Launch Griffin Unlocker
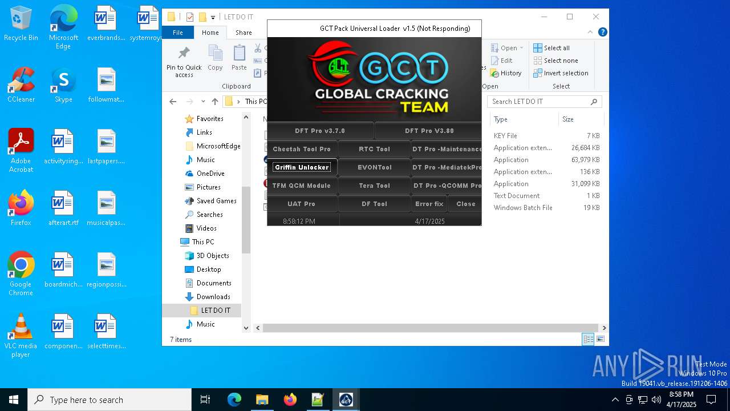The image size is (730, 411). [302, 167]
